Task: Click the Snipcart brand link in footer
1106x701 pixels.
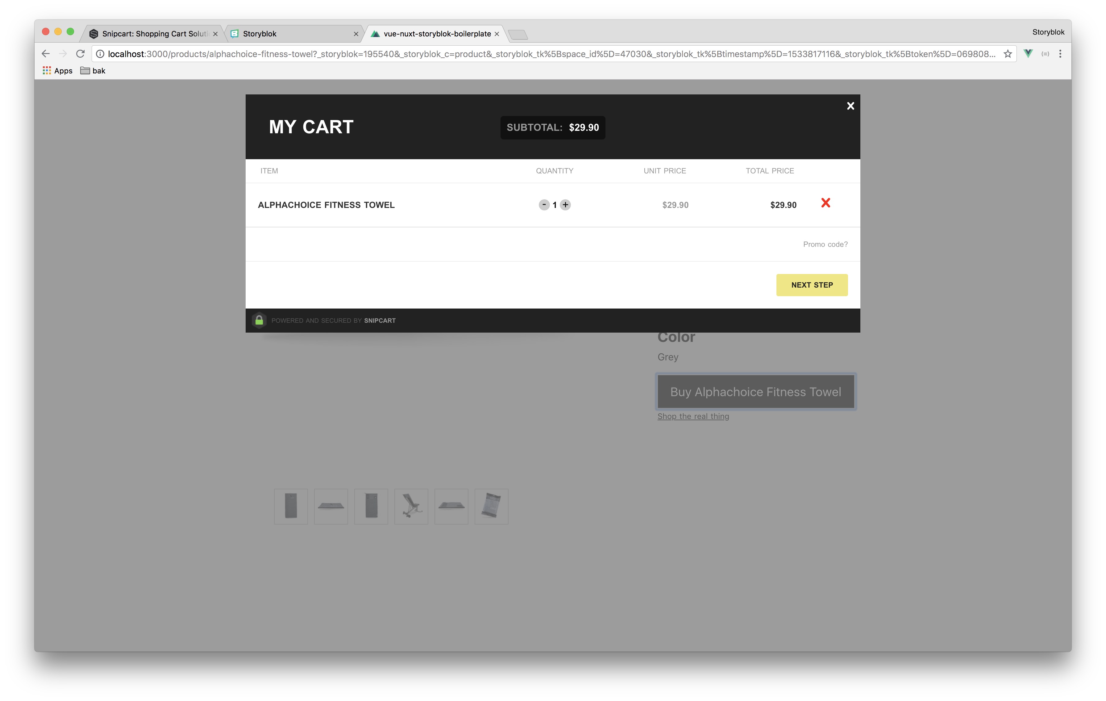Action: pos(379,321)
